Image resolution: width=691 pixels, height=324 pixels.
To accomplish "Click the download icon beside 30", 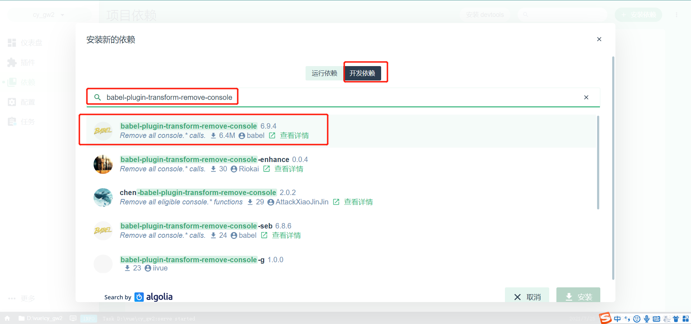I will [x=213, y=169].
